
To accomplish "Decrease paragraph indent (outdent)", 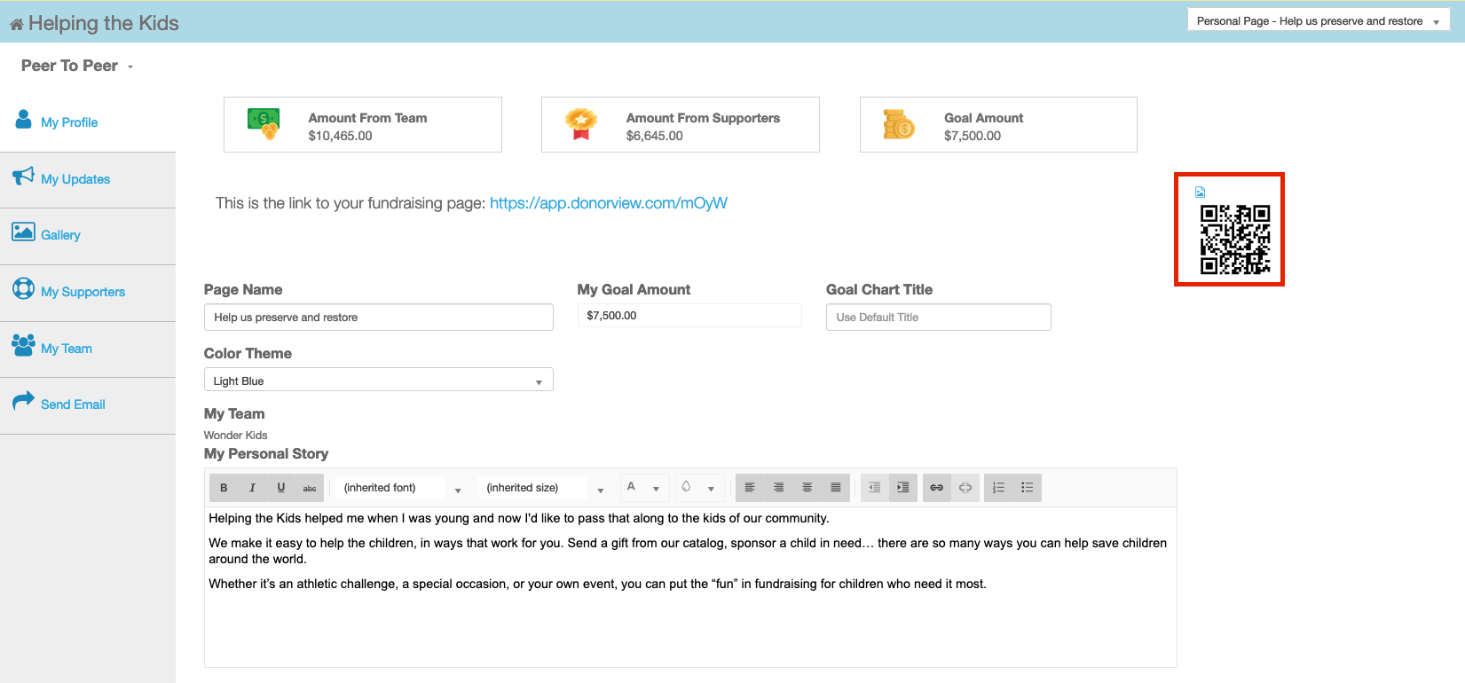I will click(x=874, y=488).
